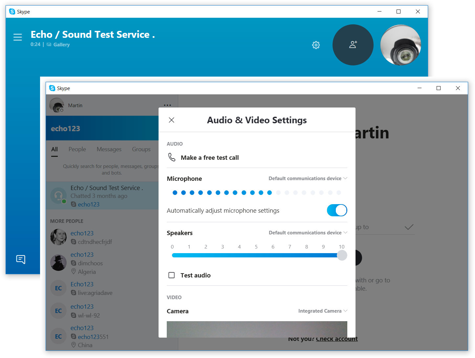The width and height of the screenshot is (475, 358).
Task: Open Echo123 contact live:agriadave
Action: pyautogui.click(x=102, y=288)
